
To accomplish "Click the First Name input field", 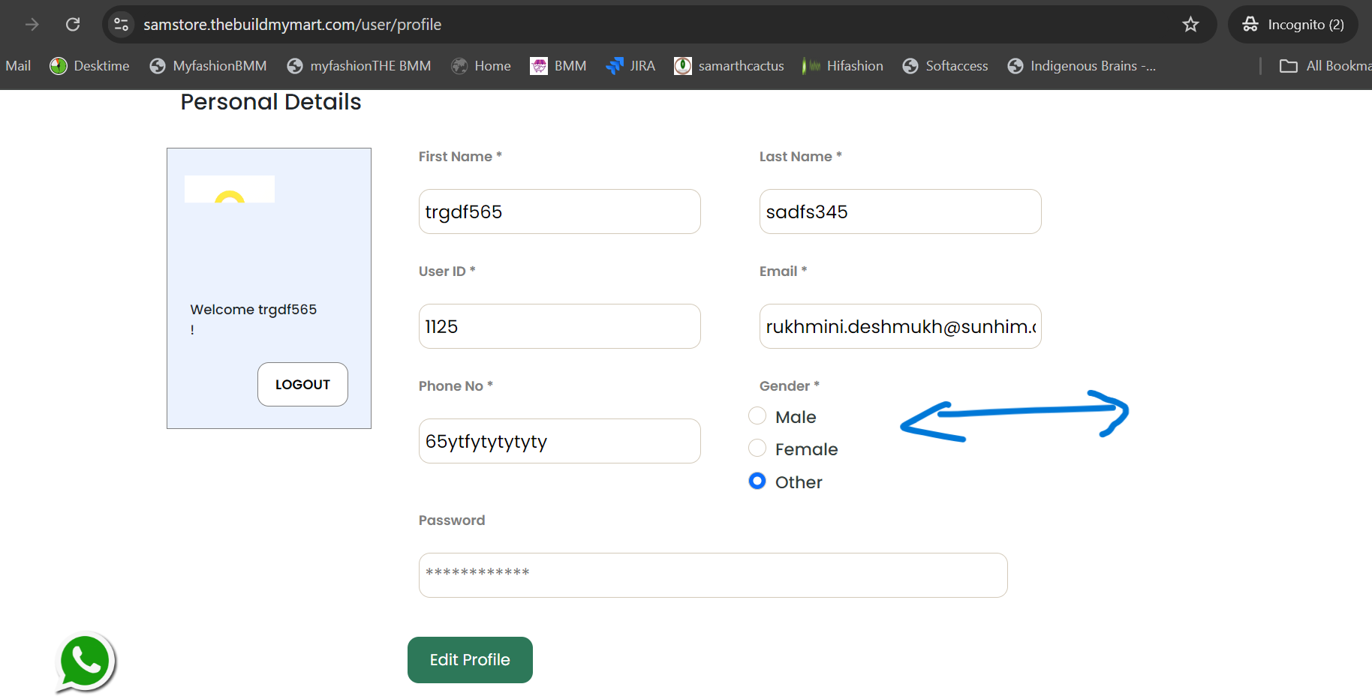I will click(560, 211).
